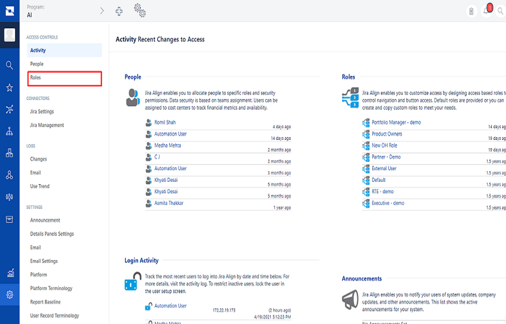This screenshot has height=324, width=506.
Task: Open the reports chart icon in sidebar
Action: (x=9, y=273)
